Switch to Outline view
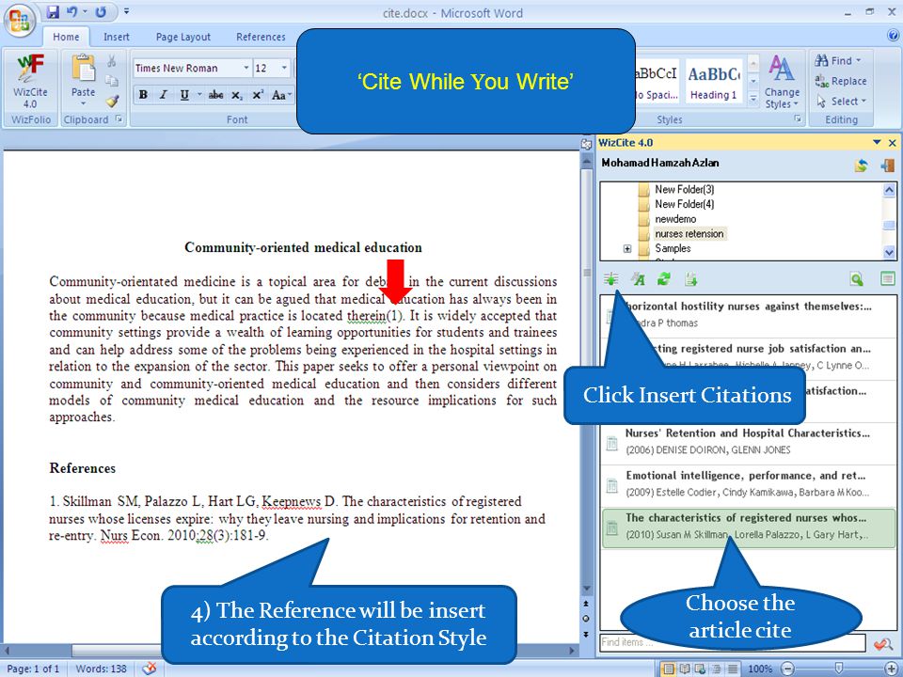903x677 pixels. tap(717, 669)
